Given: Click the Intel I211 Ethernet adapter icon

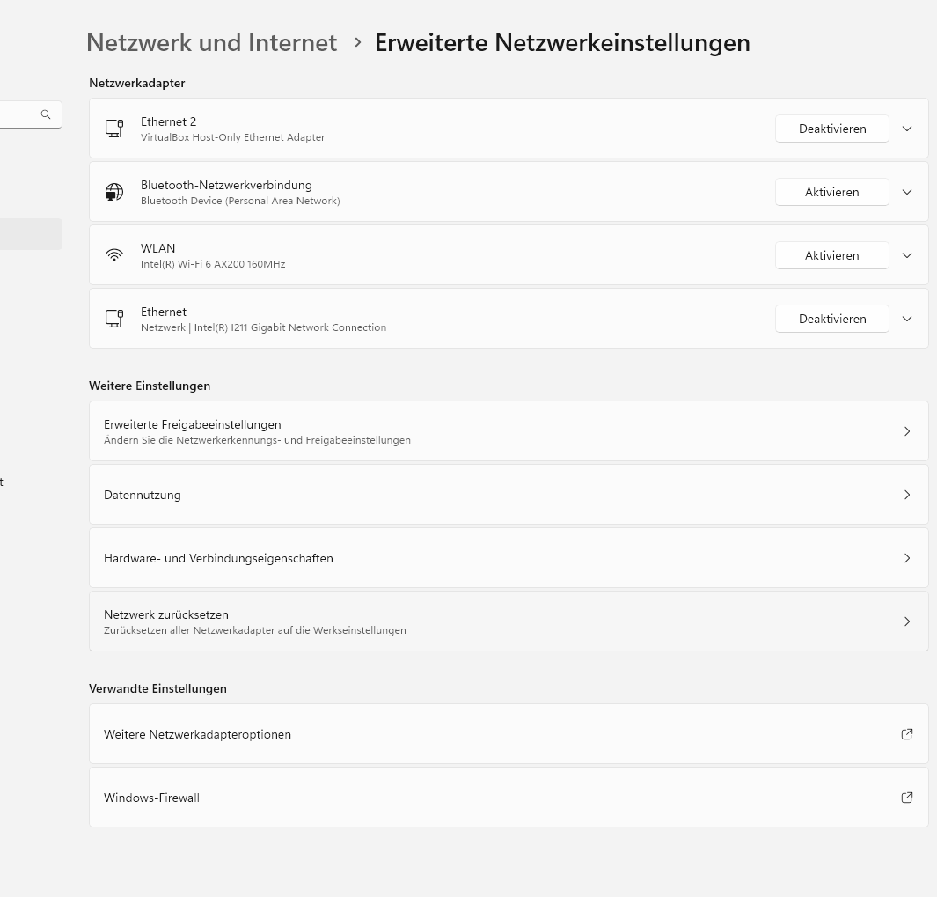Looking at the screenshot, I should [x=114, y=319].
